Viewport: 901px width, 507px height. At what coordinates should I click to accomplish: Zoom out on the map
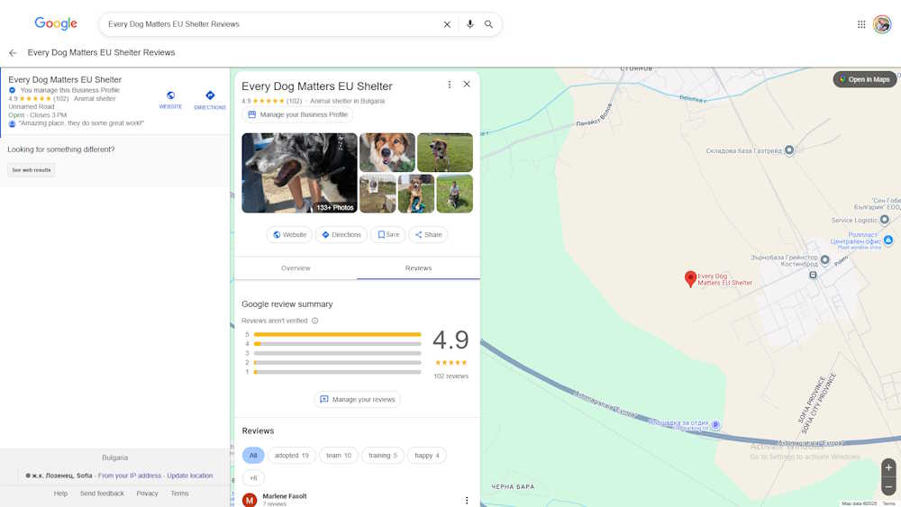[x=888, y=487]
